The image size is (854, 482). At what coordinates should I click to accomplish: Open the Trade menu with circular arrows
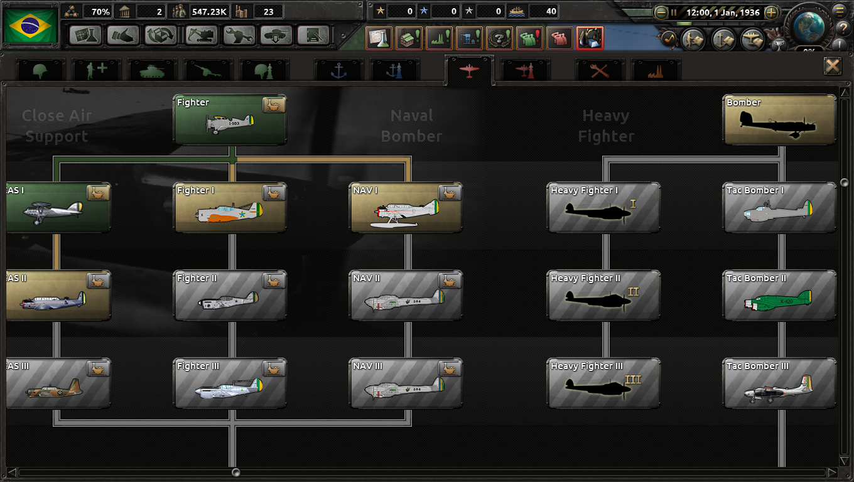[x=161, y=35]
